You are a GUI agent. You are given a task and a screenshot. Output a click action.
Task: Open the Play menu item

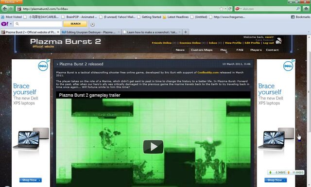coord(224,50)
